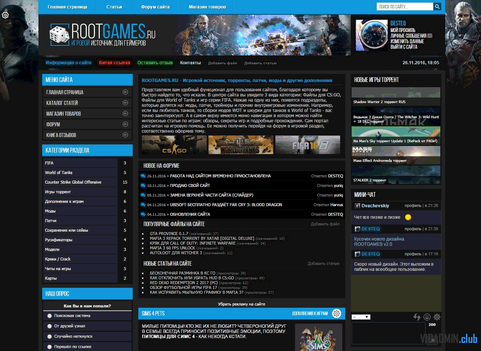481x351 pixels.
Task: Open Мой профиль link
Action: click(403, 30)
